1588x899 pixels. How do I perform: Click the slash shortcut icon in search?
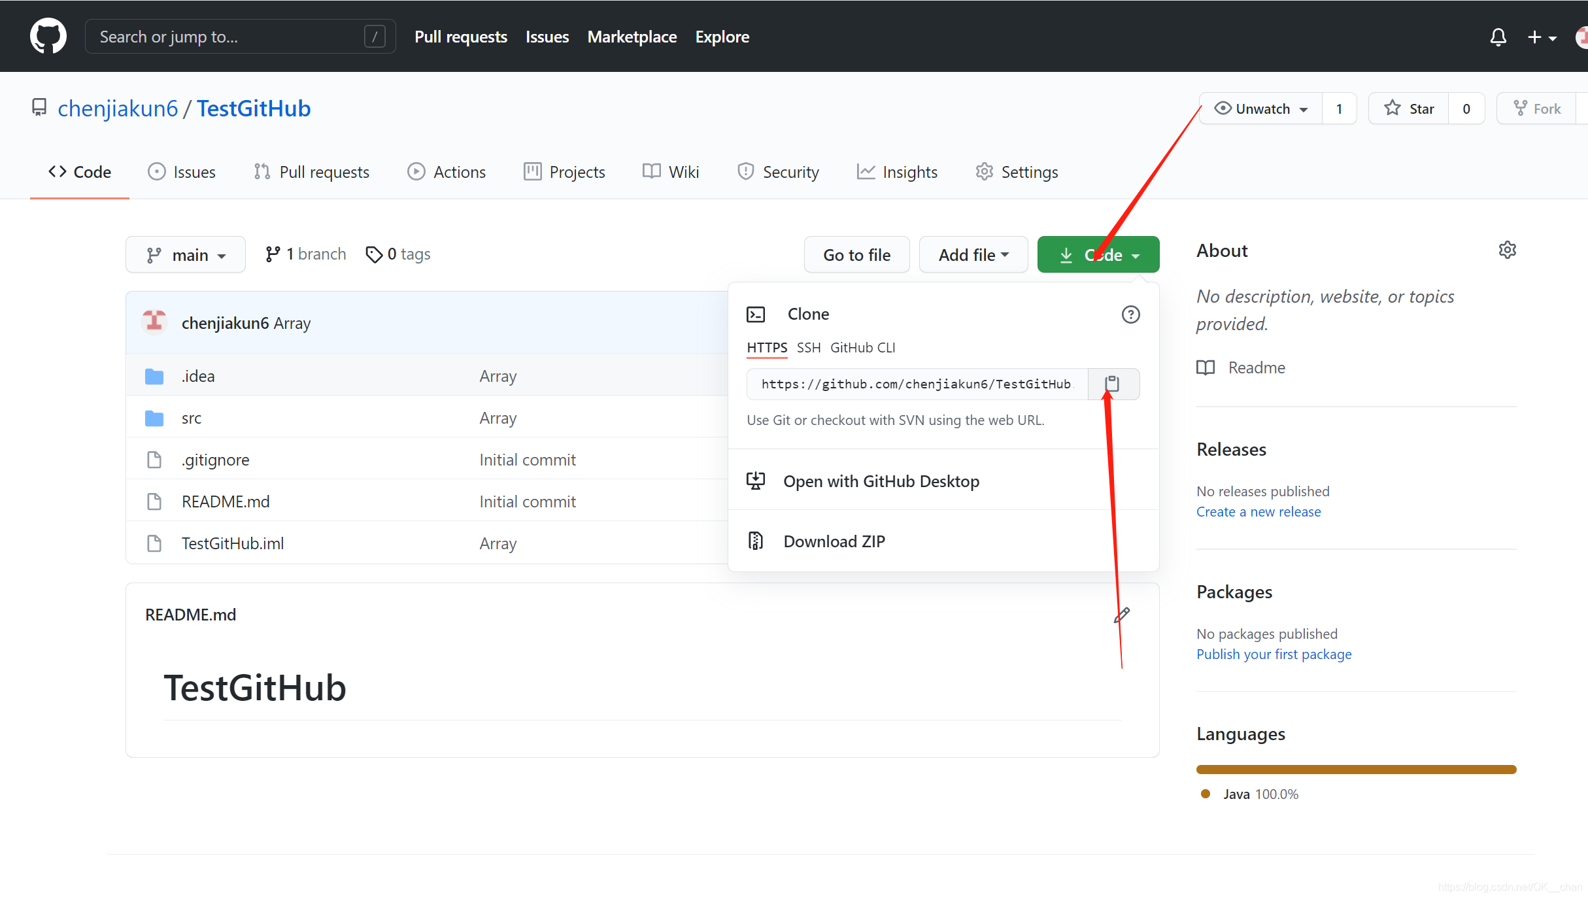tap(375, 37)
